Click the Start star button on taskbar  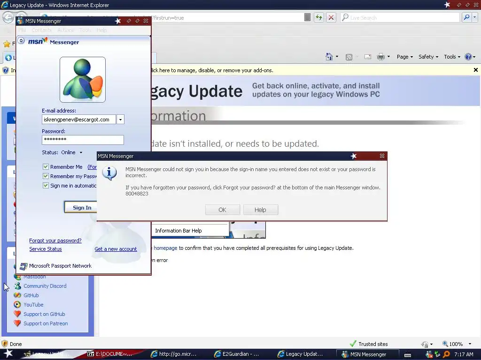8,354
